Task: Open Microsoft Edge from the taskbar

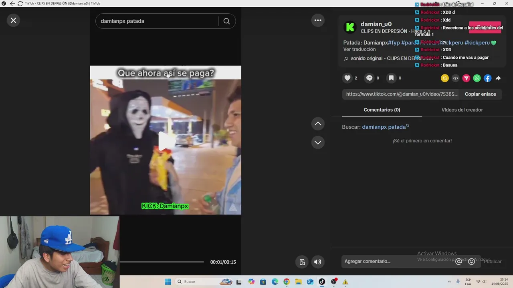Action: coord(275,282)
